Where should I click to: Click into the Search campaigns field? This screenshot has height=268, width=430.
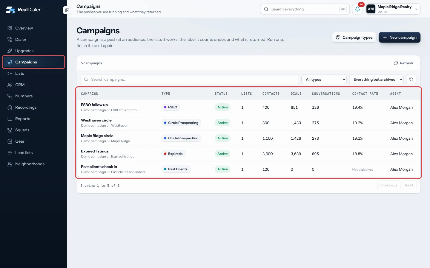pyautogui.click(x=190, y=80)
